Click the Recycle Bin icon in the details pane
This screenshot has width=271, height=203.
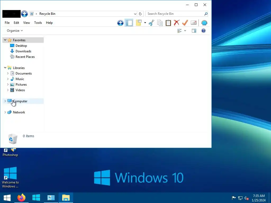click(x=13, y=139)
